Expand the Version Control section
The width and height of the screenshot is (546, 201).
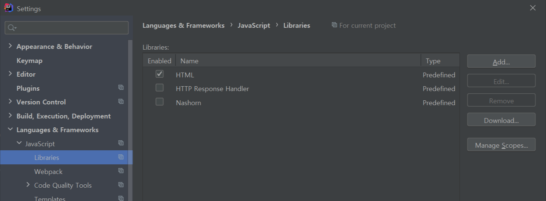pyautogui.click(x=10, y=101)
